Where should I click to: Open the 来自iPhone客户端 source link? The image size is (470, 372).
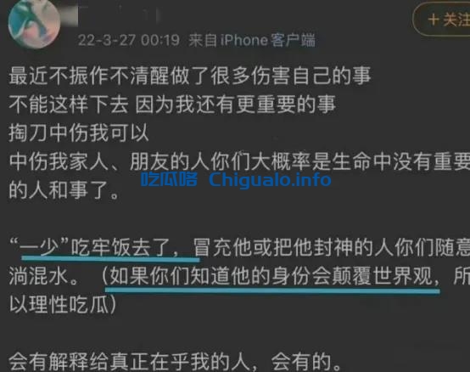pos(252,40)
